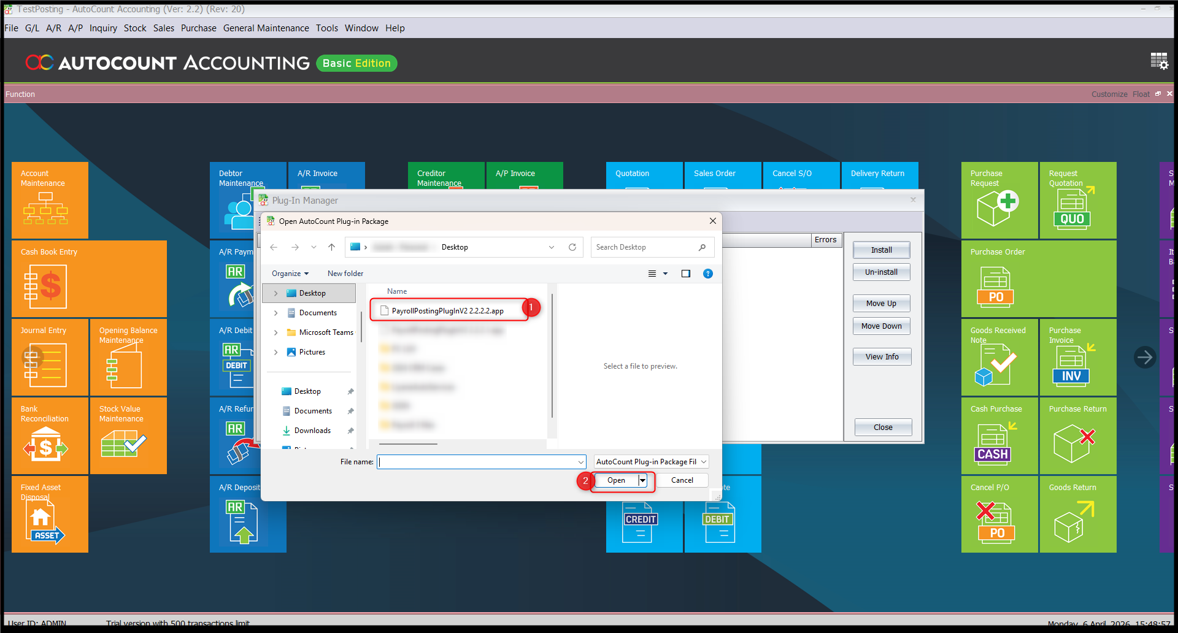This screenshot has width=1178, height=633.
Task: Expand the Pictures tree node
Action: pyautogui.click(x=275, y=352)
